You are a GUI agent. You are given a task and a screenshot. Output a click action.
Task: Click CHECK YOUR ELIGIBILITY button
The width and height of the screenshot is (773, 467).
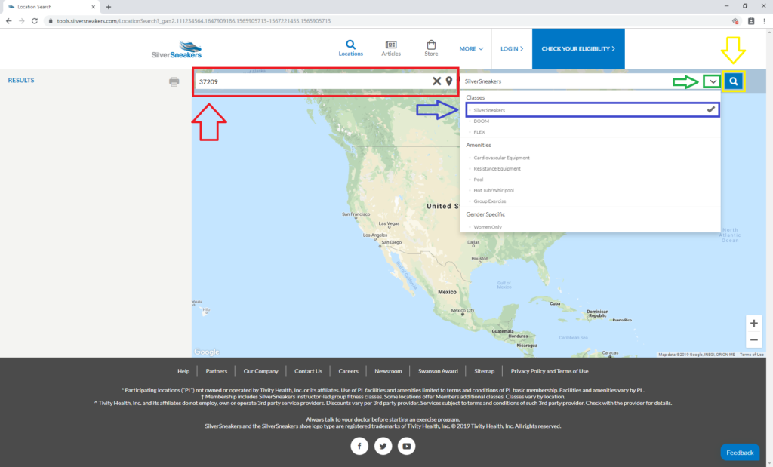click(578, 48)
